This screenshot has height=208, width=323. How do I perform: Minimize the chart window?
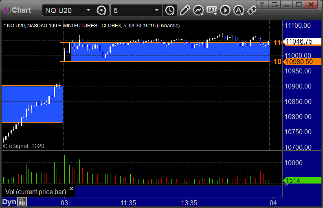286,4
